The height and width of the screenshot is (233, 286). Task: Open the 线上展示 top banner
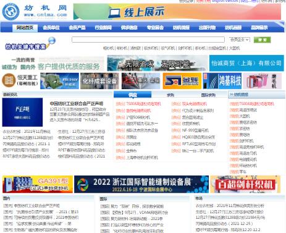[x=177, y=12]
